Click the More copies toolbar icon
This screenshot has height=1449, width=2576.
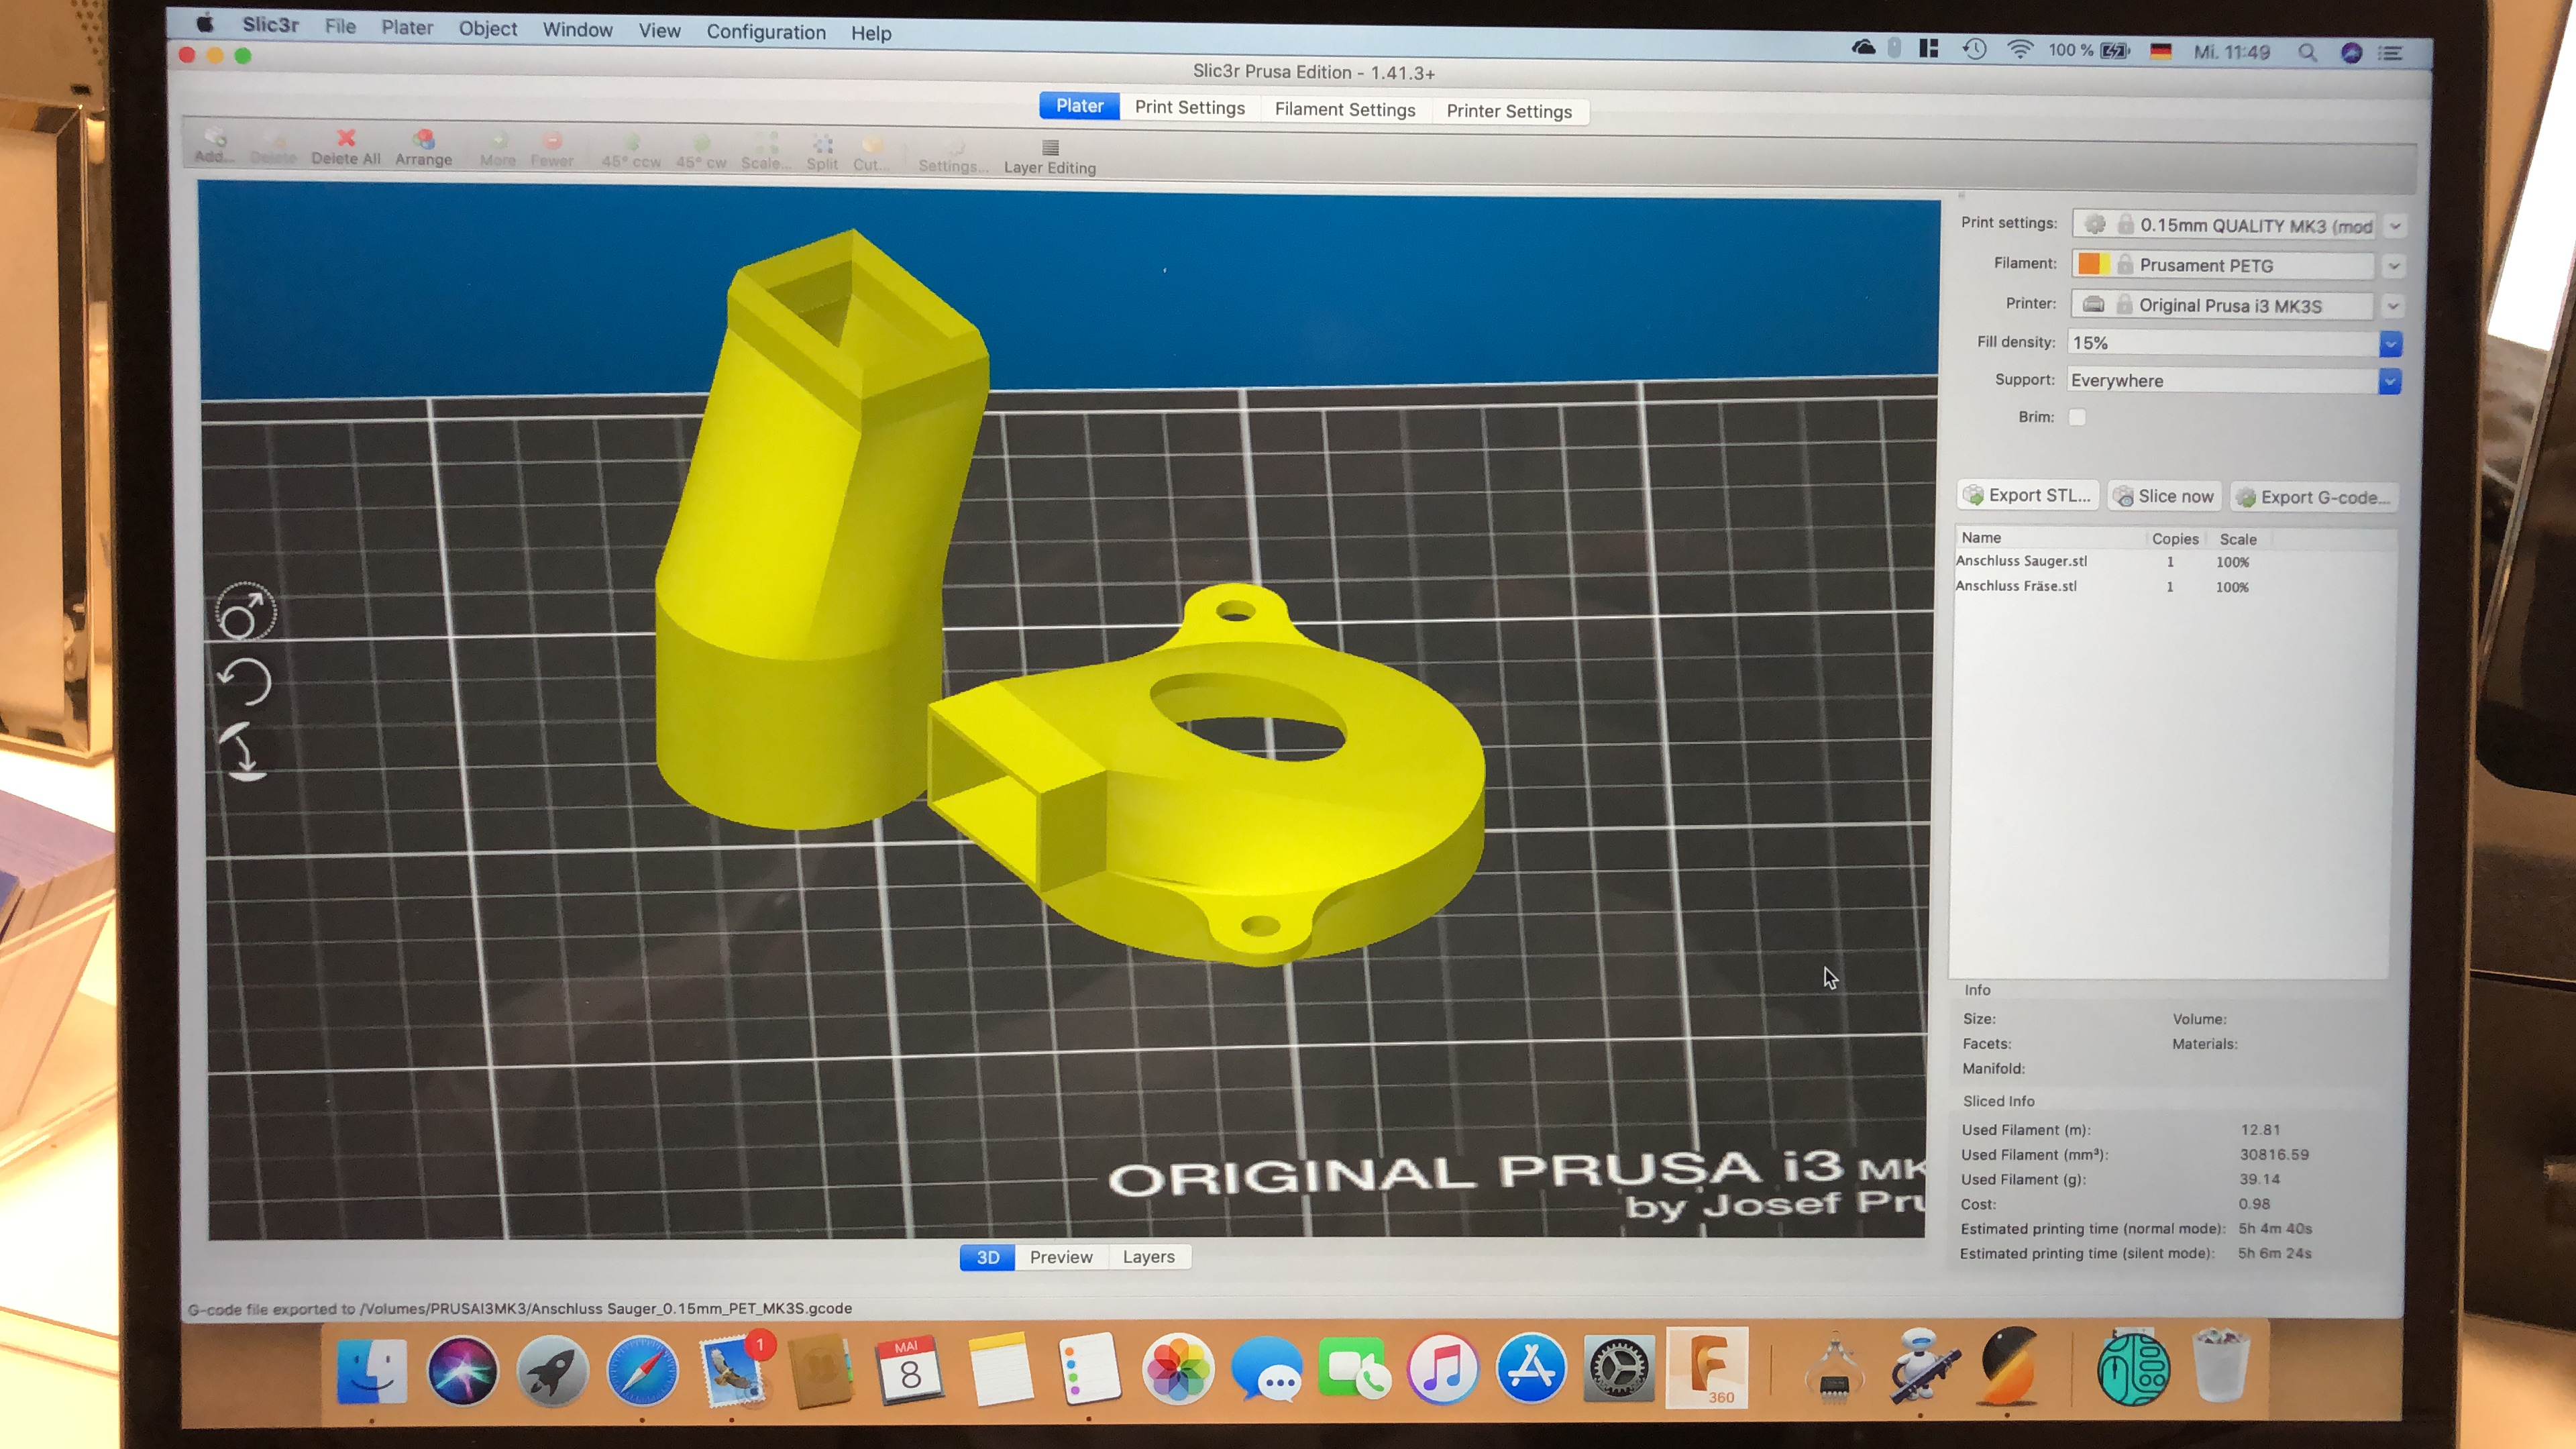pyautogui.click(x=497, y=149)
